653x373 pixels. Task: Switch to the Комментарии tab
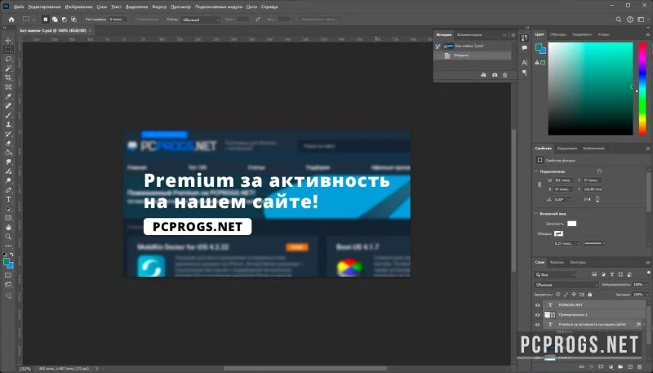pyautogui.click(x=469, y=35)
